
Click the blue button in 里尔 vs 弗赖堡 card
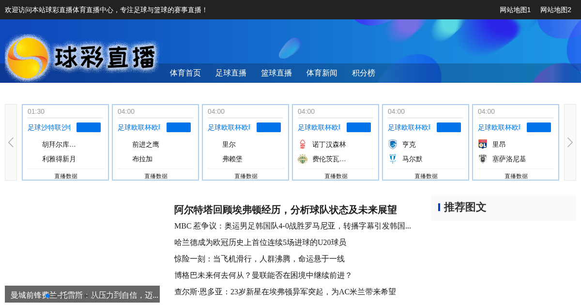pyautogui.click(x=269, y=127)
